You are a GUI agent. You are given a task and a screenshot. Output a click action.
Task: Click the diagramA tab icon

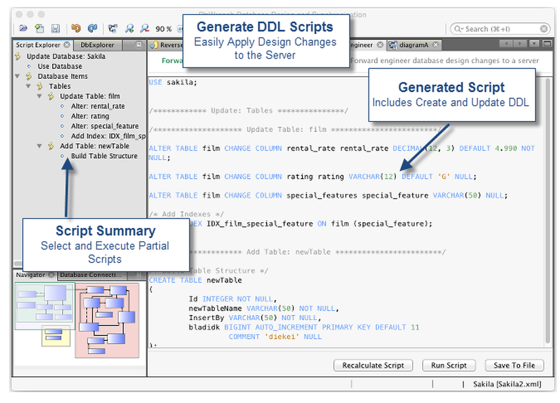click(x=393, y=45)
